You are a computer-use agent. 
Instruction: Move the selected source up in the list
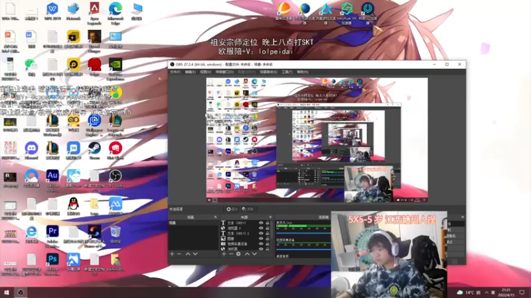pos(247,254)
